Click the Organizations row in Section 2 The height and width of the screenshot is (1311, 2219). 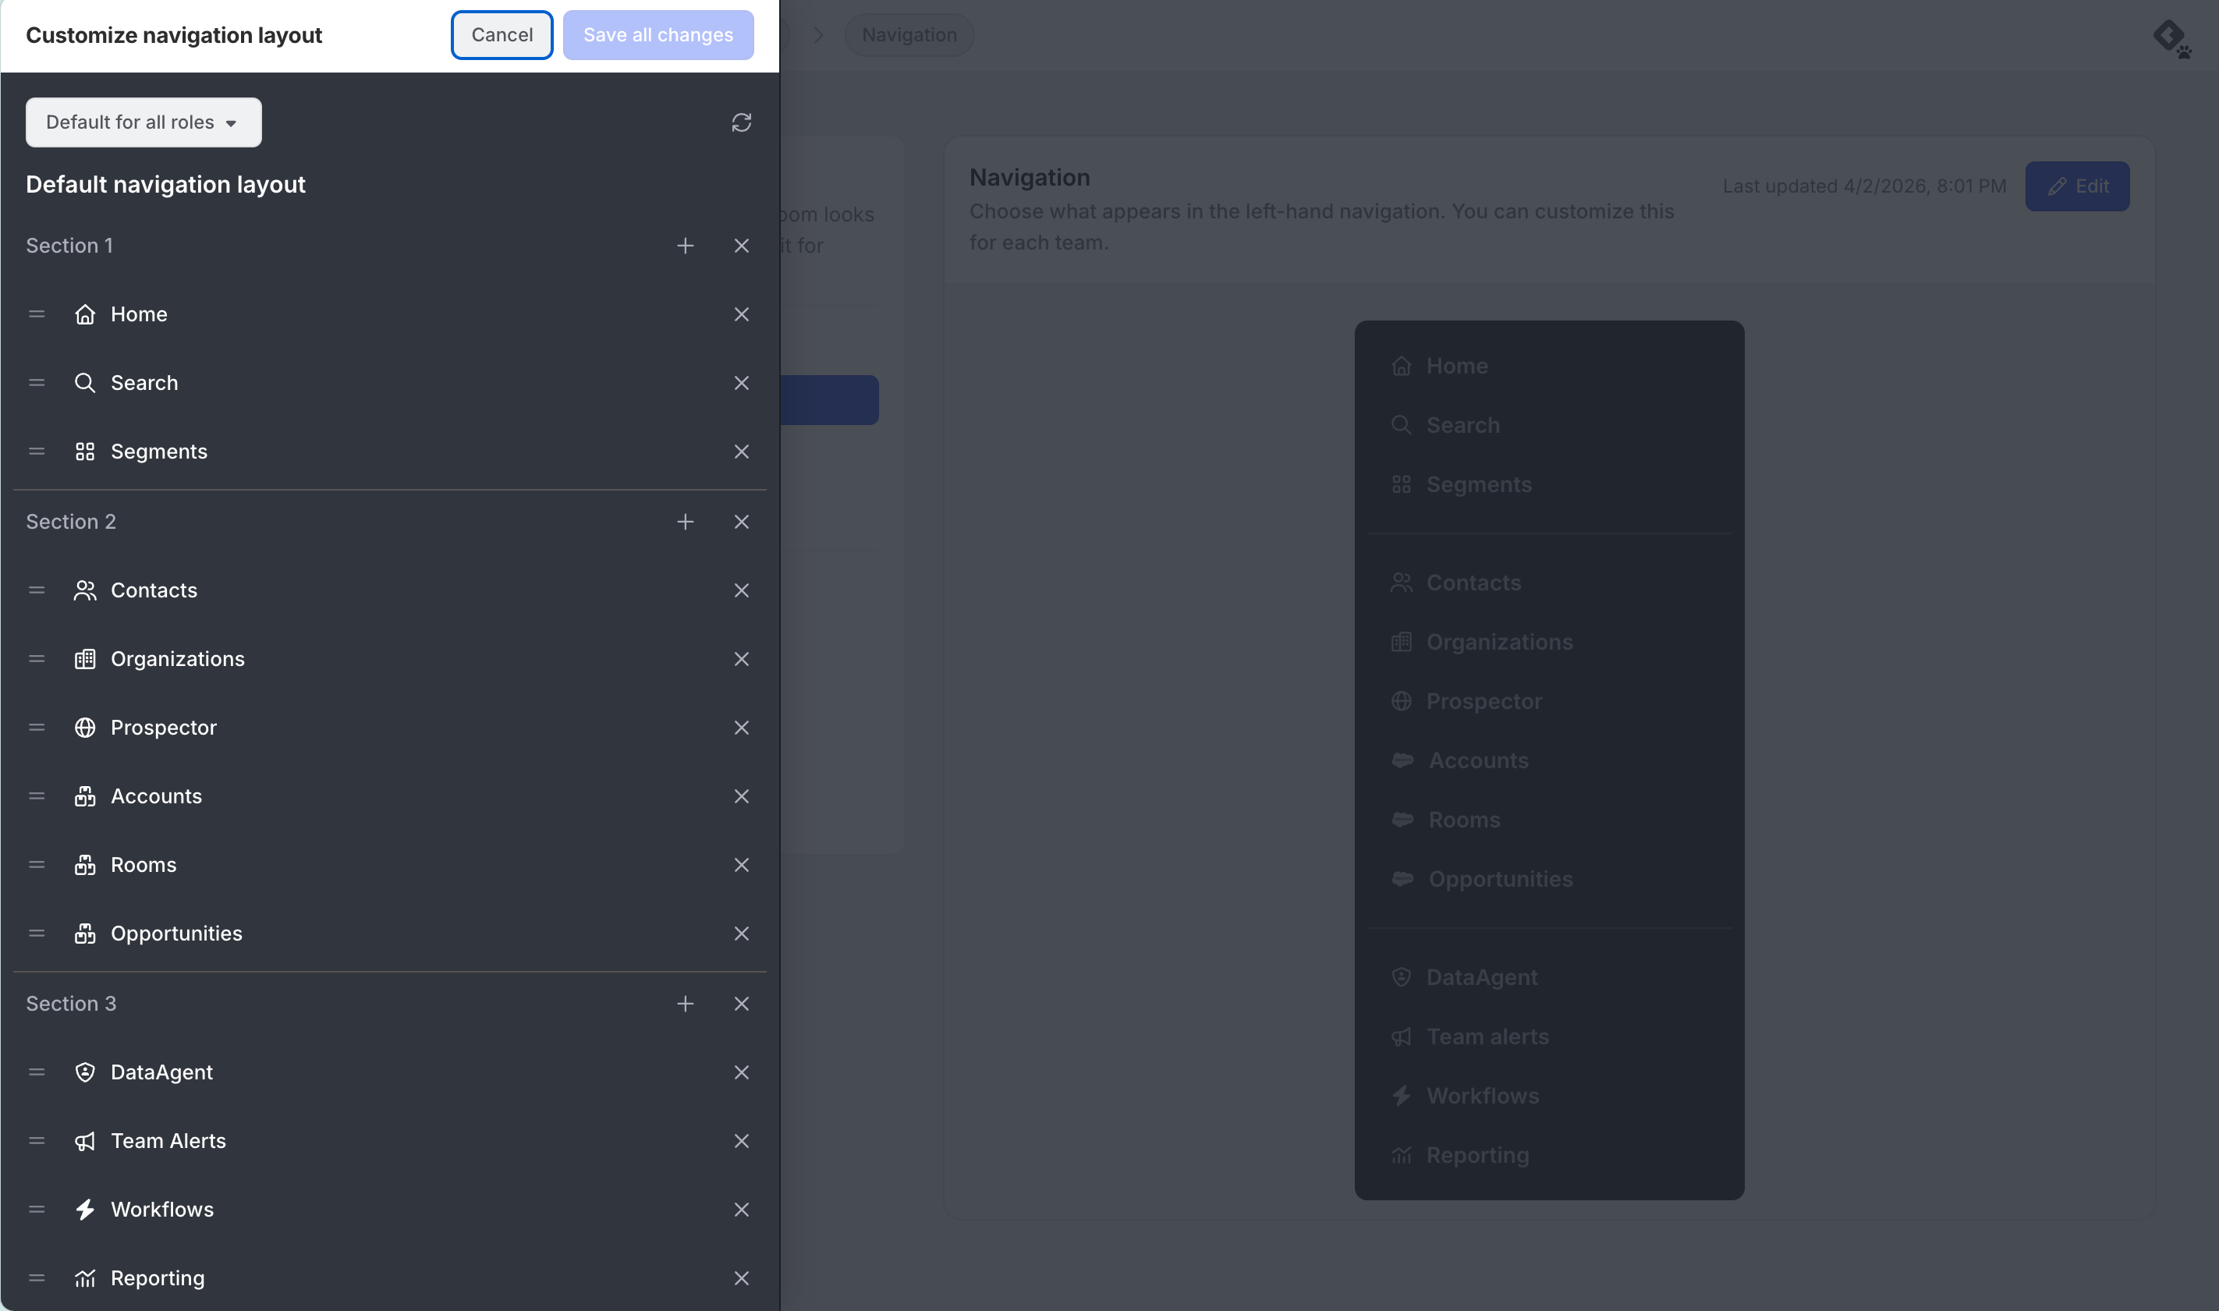coord(178,659)
